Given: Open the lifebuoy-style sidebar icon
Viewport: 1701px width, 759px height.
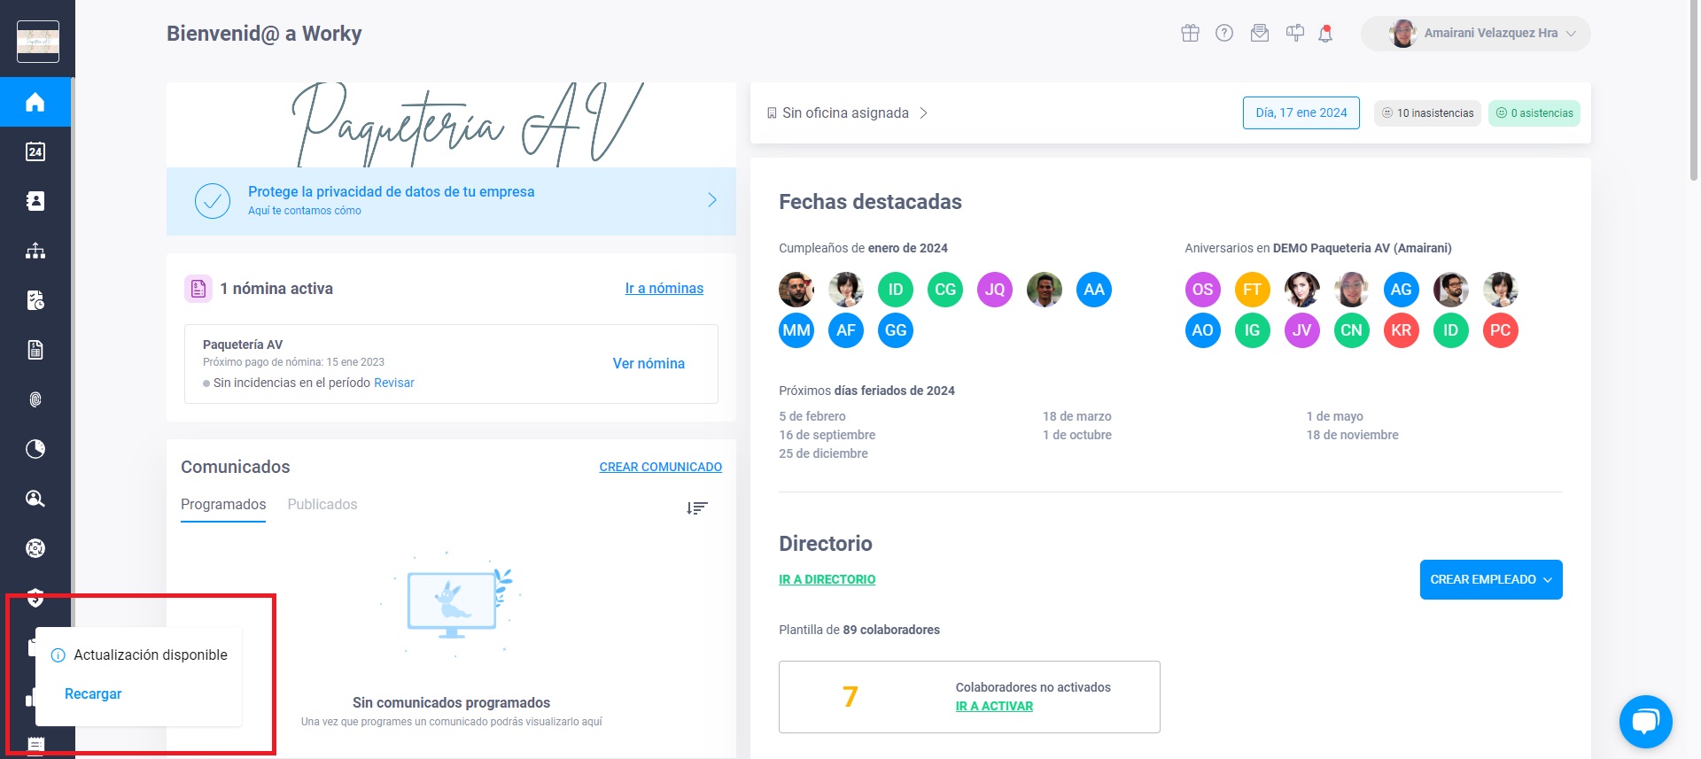Looking at the screenshot, I should pos(35,548).
